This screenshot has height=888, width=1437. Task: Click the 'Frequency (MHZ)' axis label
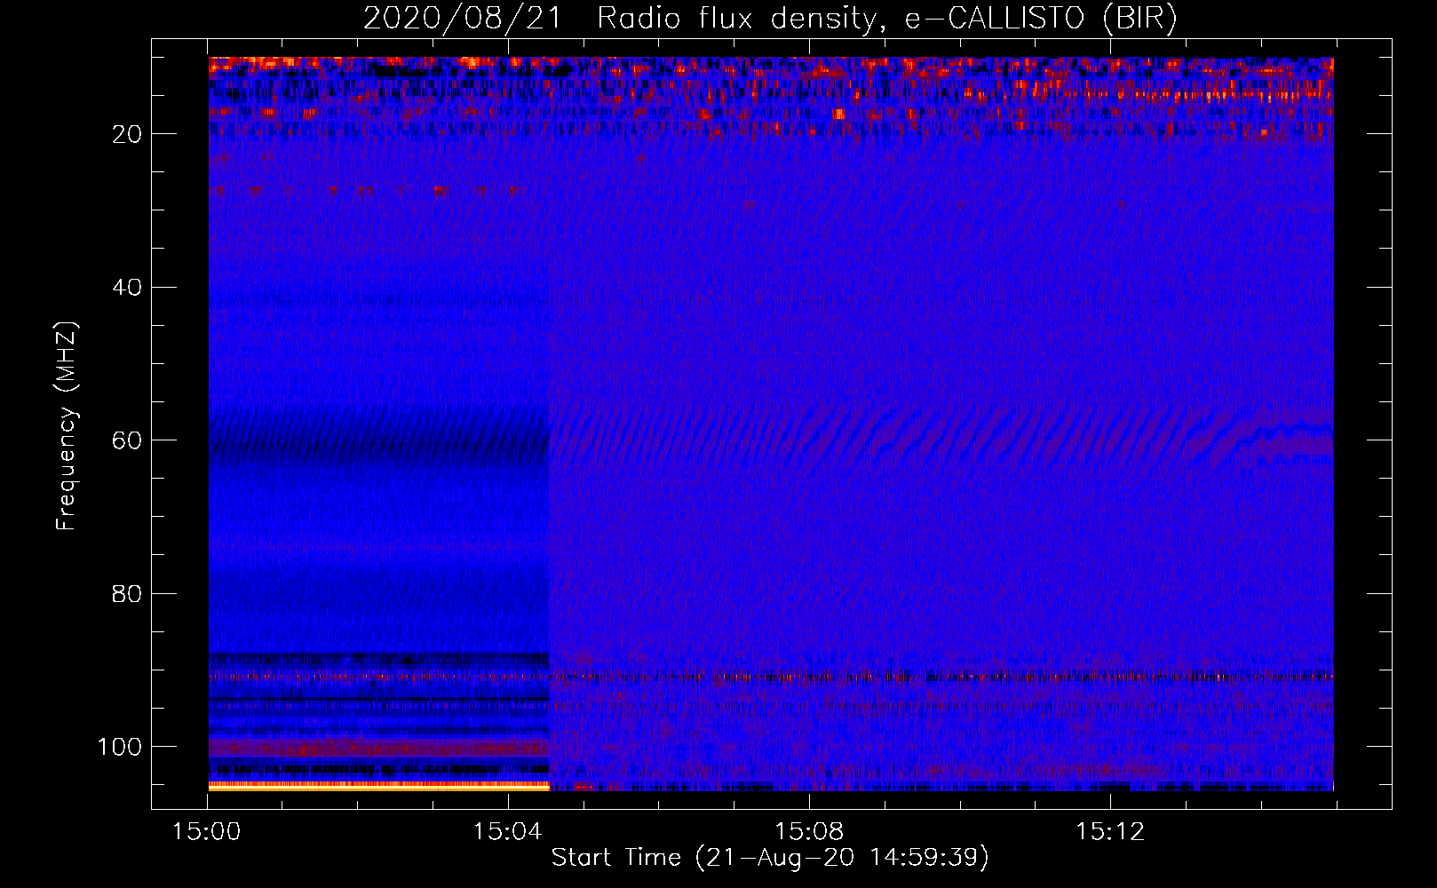click(x=67, y=426)
